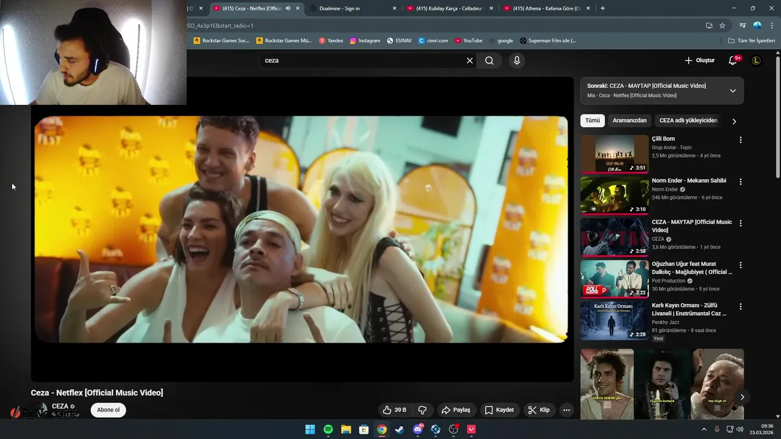Open options menu for Norm Ender video
Viewport: 781px width, 439px height.
point(741,182)
